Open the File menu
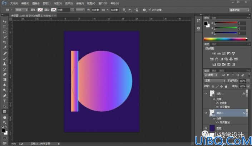 (14, 3)
